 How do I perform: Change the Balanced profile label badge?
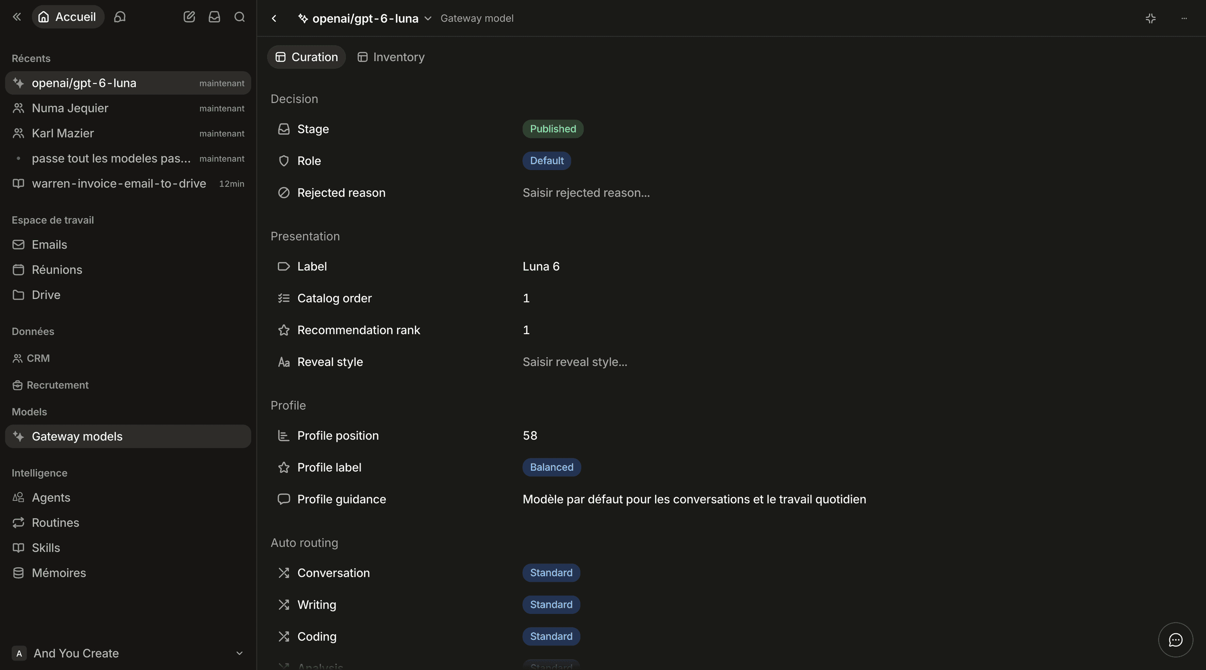click(x=552, y=467)
